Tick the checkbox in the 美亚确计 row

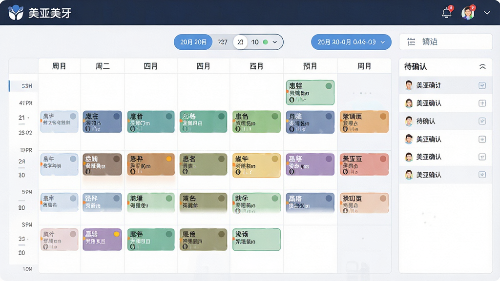(482, 85)
